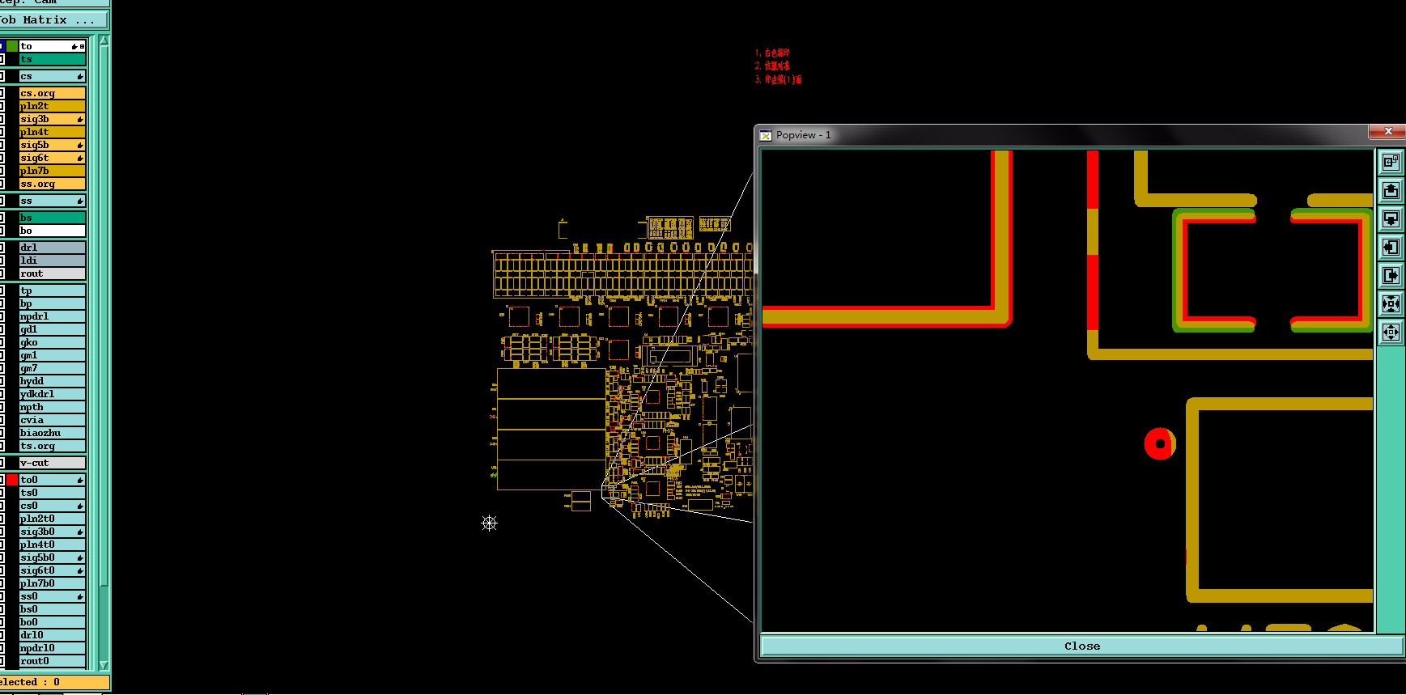Select the pln4t layer row

click(x=53, y=133)
